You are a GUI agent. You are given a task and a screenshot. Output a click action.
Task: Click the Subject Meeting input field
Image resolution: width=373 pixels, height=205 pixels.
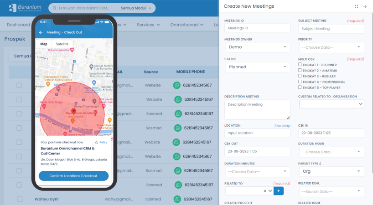click(331, 29)
